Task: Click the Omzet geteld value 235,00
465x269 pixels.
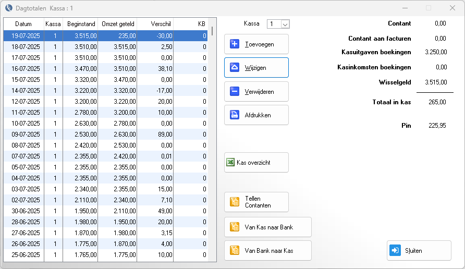Action: (x=127, y=36)
